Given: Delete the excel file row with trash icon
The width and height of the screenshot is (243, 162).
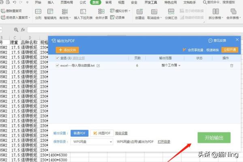Looking at the screenshot, I should [232, 66].
